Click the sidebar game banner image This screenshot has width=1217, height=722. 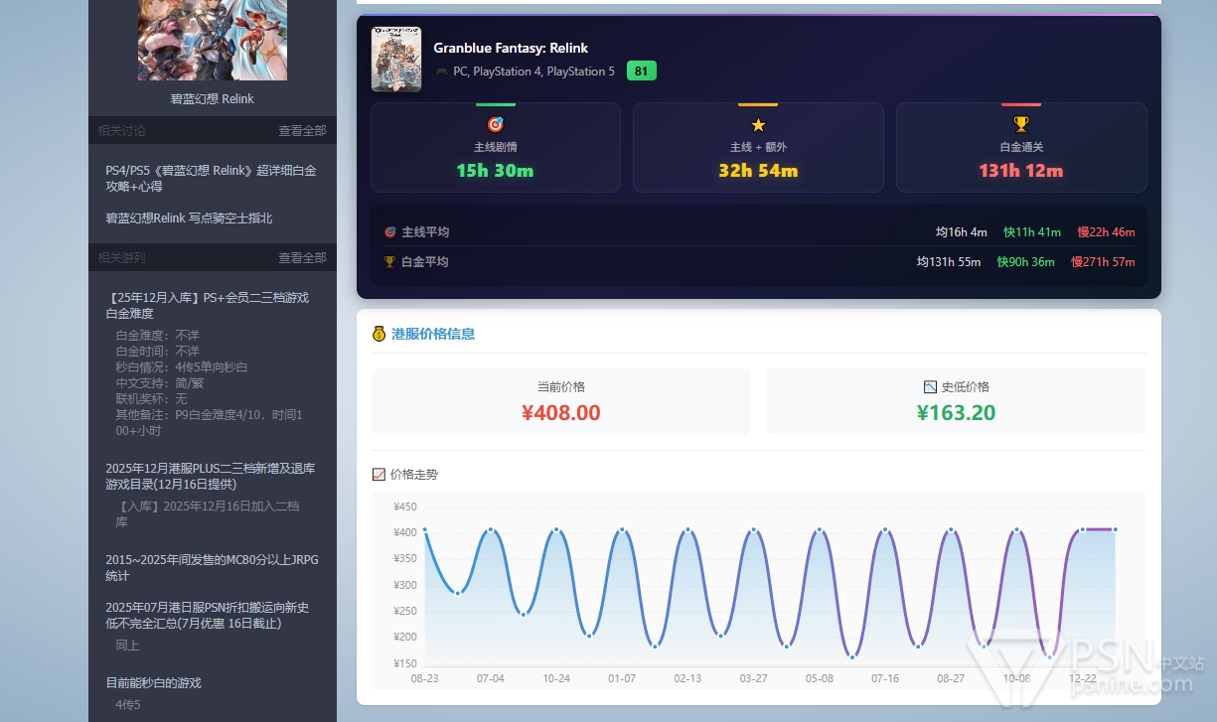pos(212,40)
